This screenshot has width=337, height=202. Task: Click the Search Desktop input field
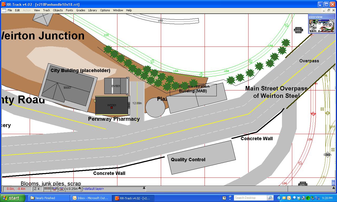250,198
